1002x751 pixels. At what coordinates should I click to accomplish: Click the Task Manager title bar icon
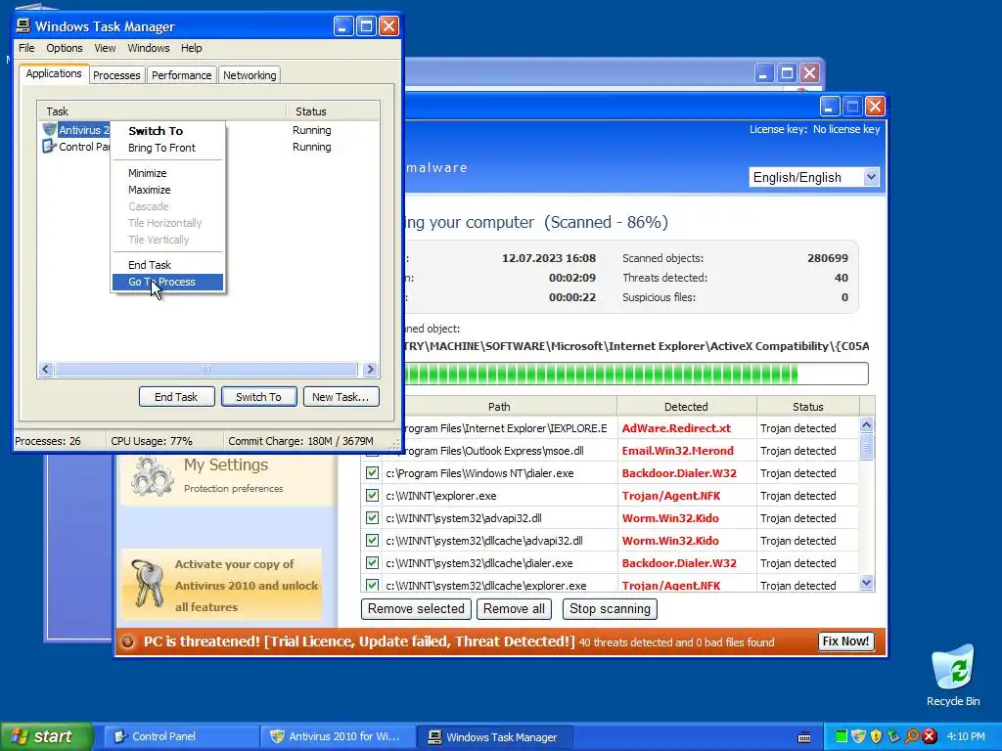(x=23, y=25)
